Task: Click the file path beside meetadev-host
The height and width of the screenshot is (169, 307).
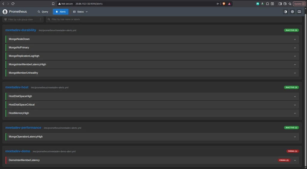Action: [x=49, y=88]
